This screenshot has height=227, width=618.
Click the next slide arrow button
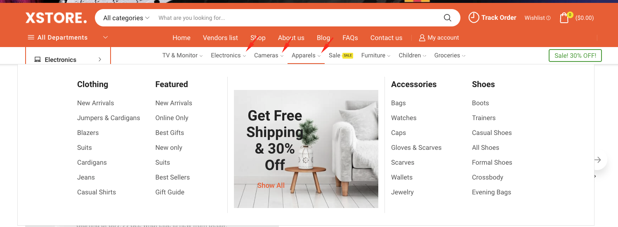[x=597, y=160]
